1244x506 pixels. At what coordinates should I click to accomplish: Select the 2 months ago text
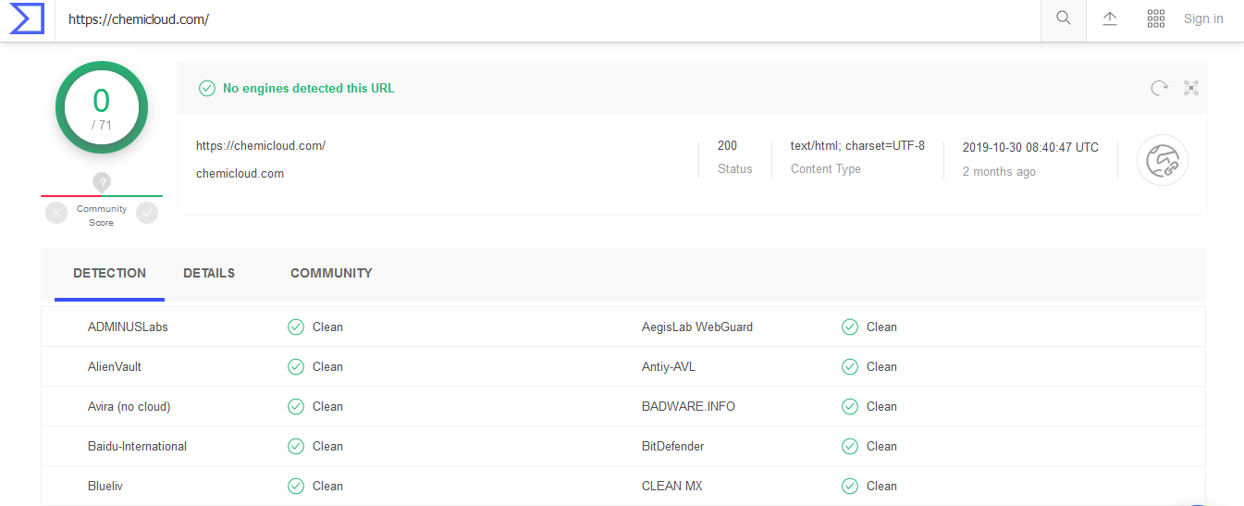[999, 172]
